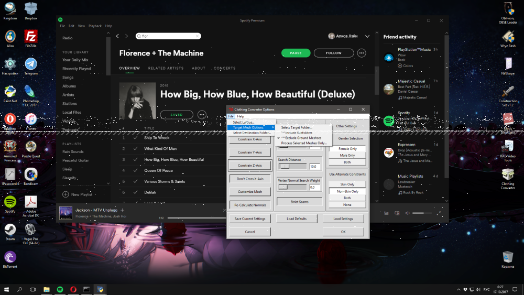Adjust Vertex Normal Search Weight slider
The image size is (524, 295).
tap(293, 187)
